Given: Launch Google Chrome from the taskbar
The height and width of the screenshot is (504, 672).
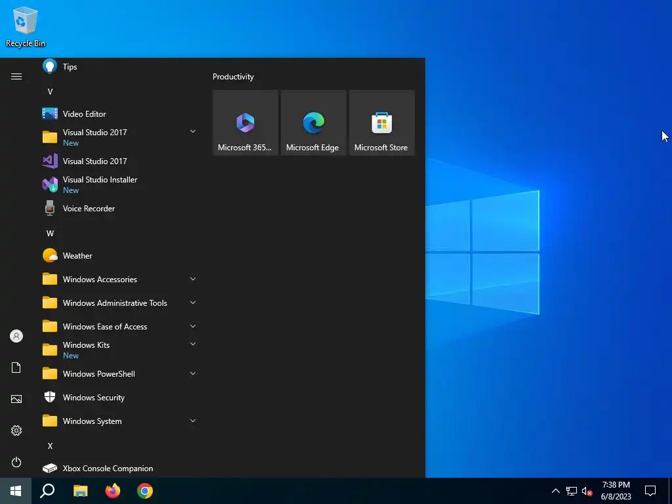Looking at the screenshot, I should (x=145, y=491).
